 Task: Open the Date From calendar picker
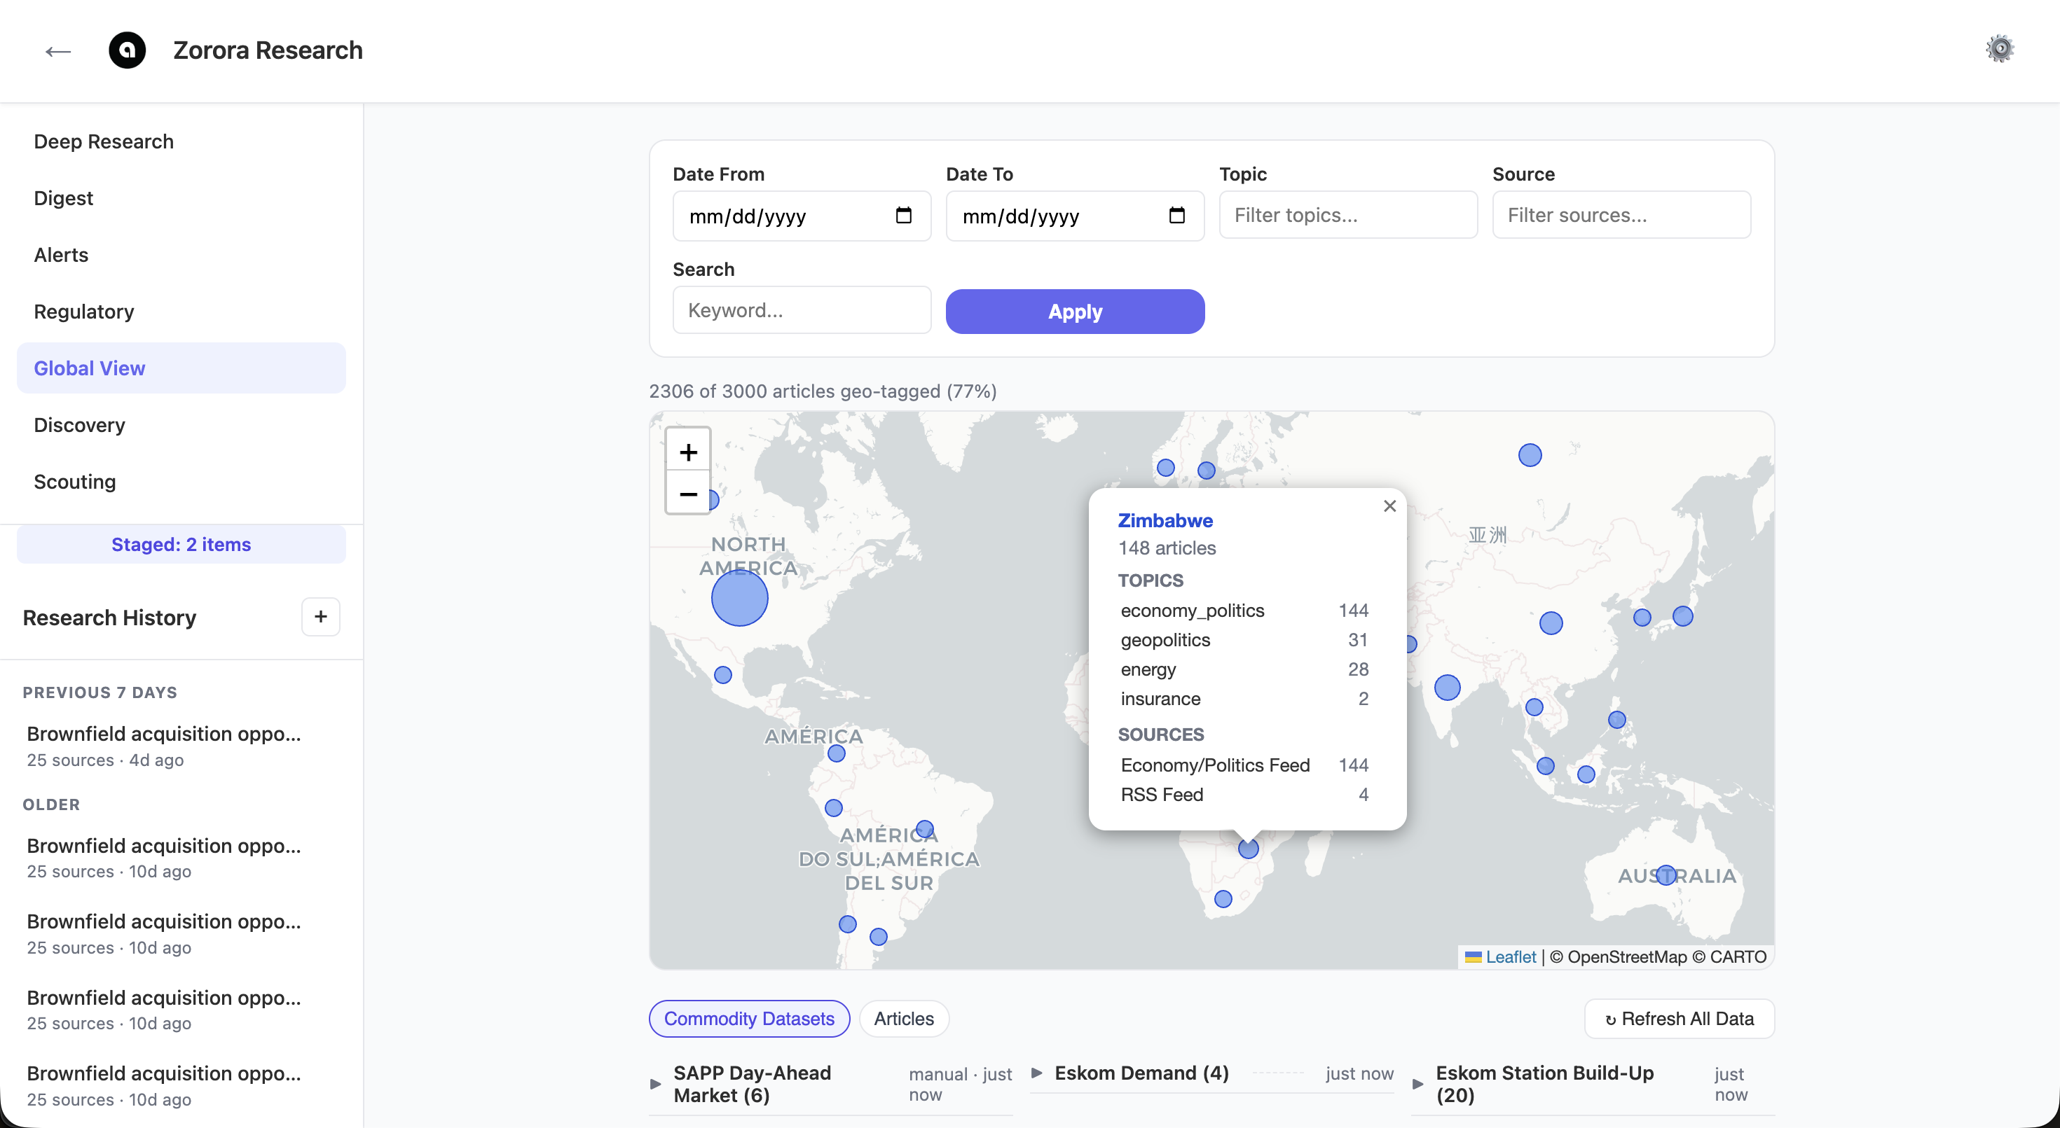(x=904, y=215)
